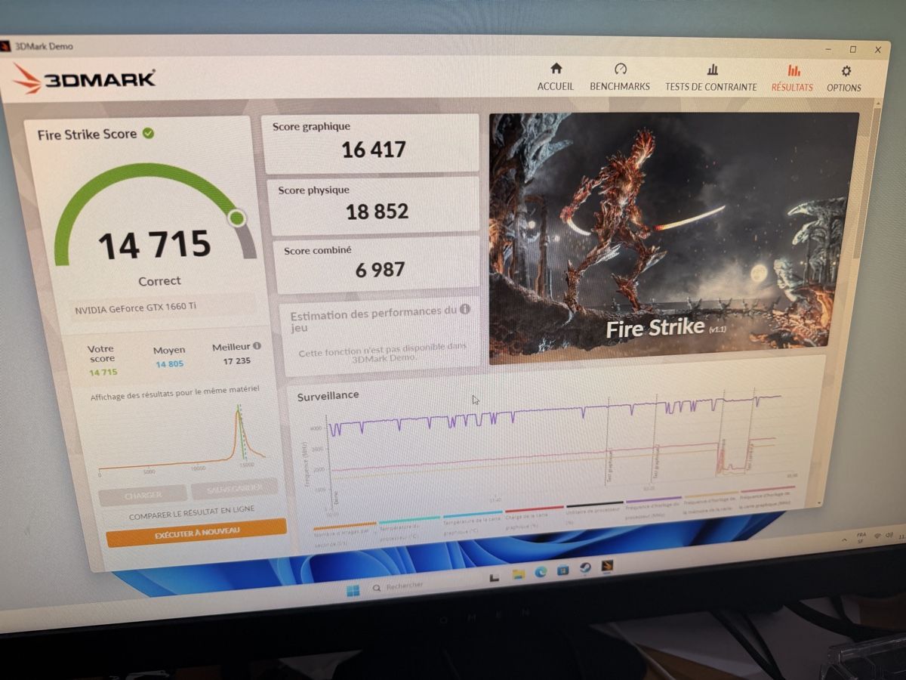Viewport: 906px width, 680px height.
Task: Click the Score physique value 18 852
Action: 377,211
